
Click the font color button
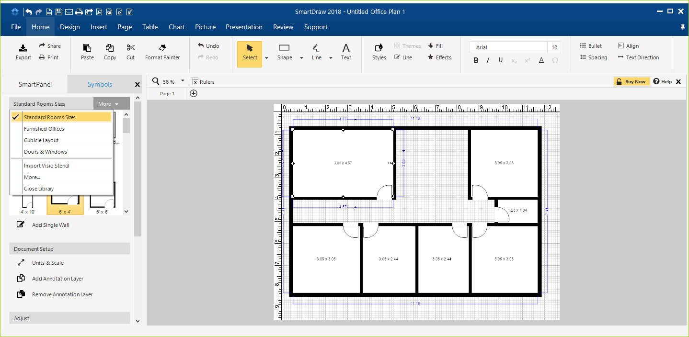coord(541,60)
